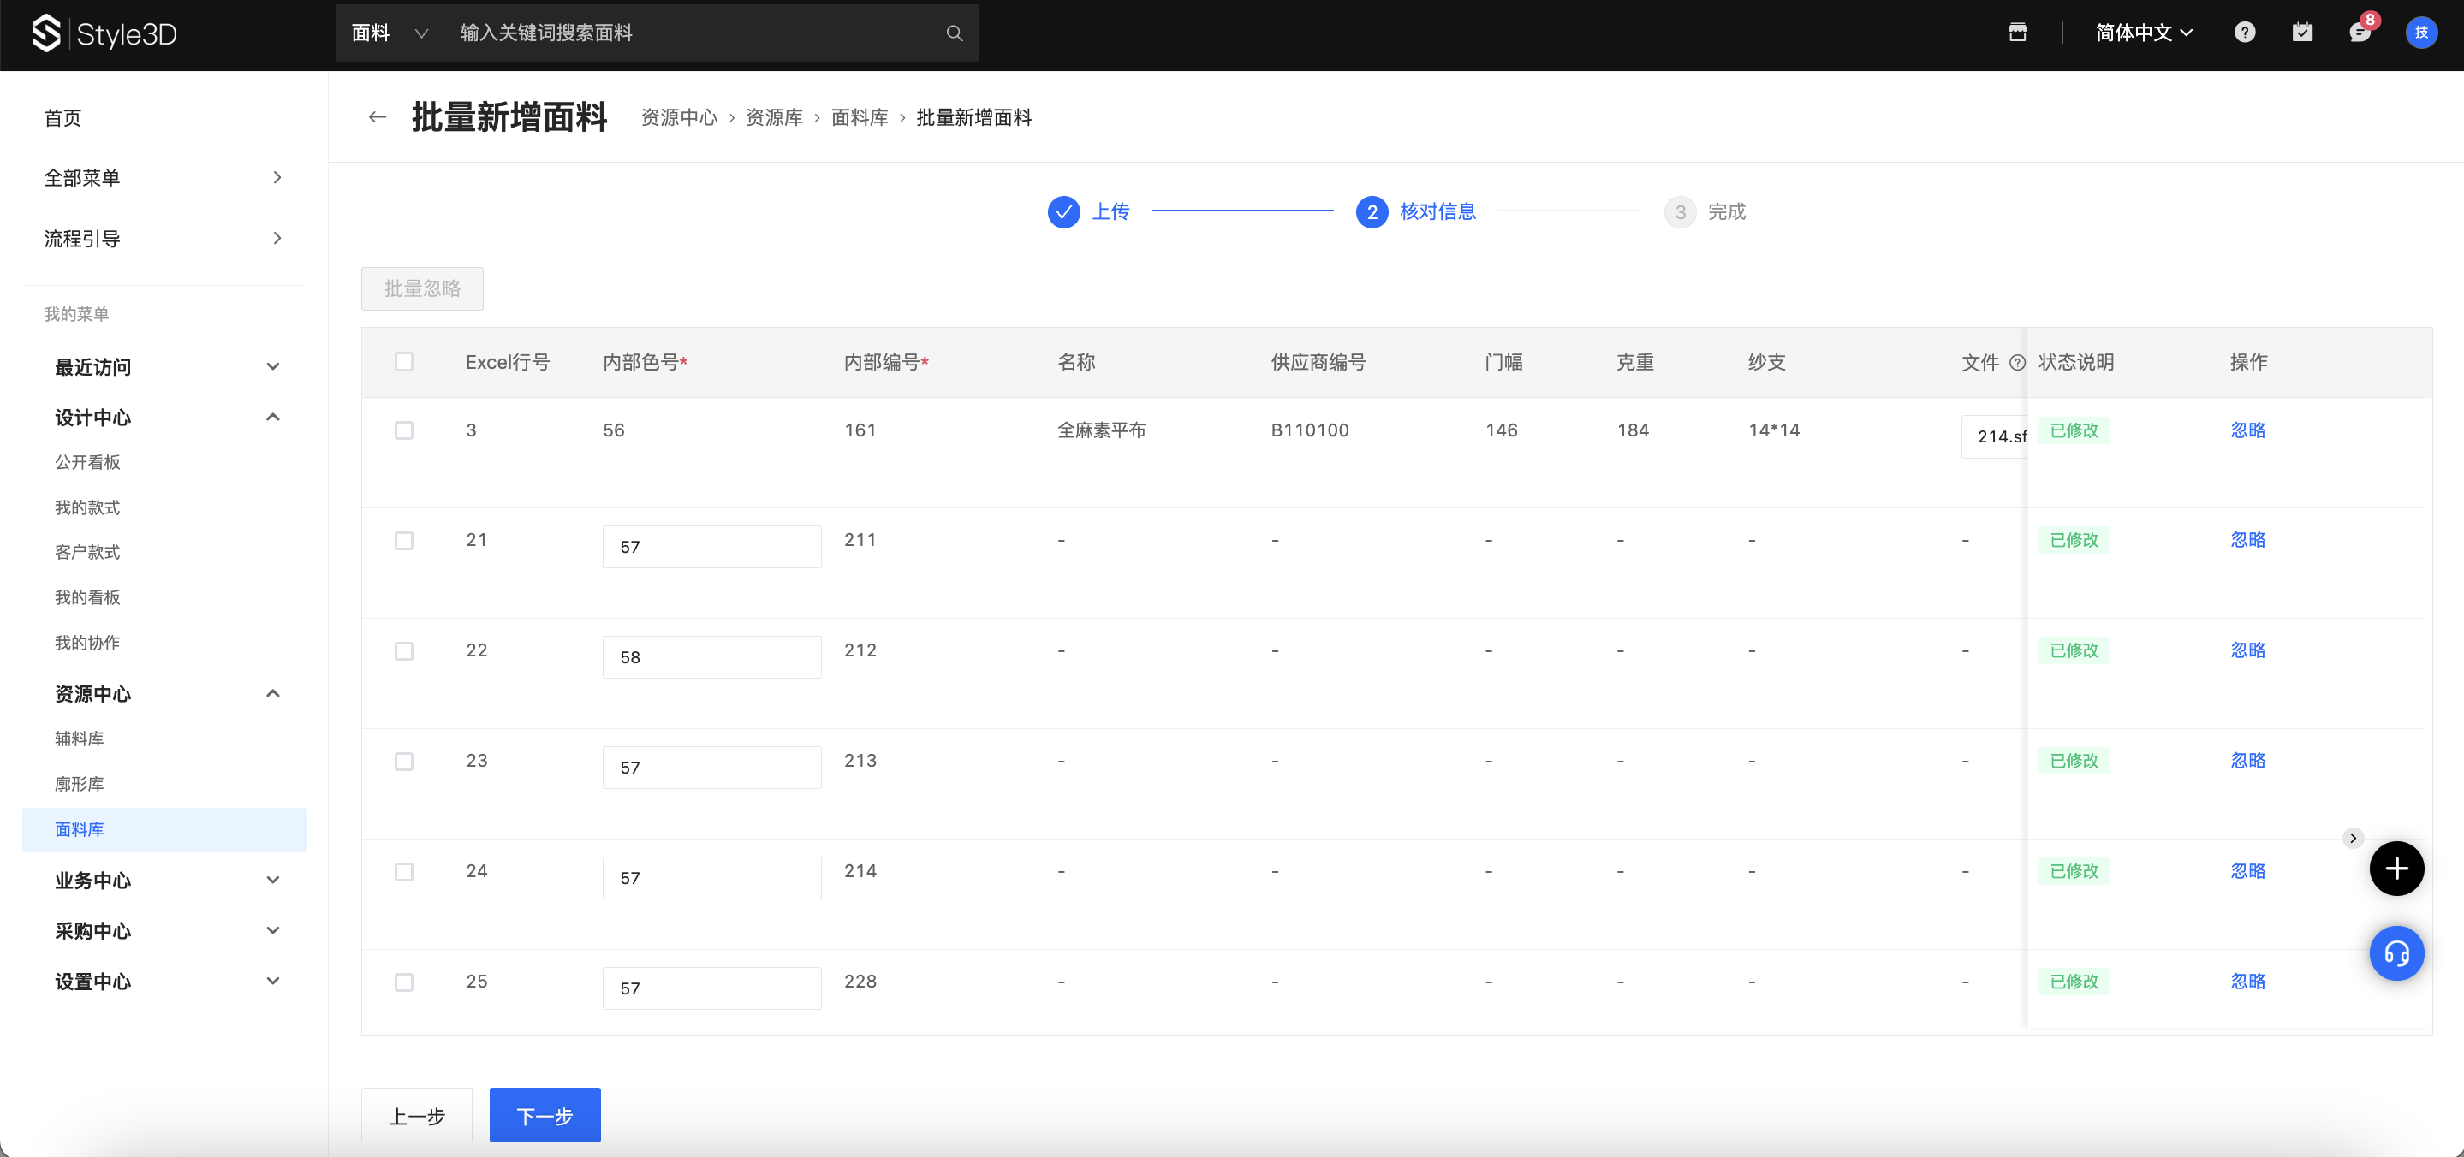Collapse the 设计中心 menu section

click(272, 417)
